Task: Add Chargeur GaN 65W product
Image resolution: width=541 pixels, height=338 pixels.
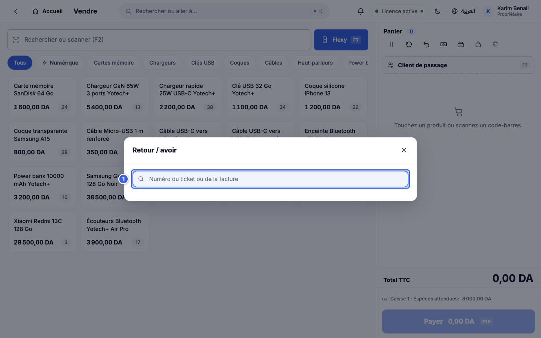Action: [115, 97]
